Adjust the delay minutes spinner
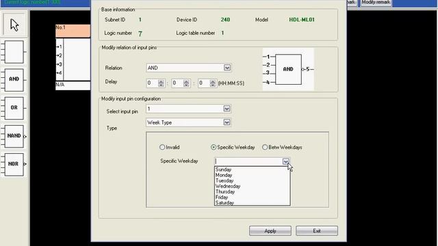Image resolution: width=438 pixels, height=246 pixels. click(186, 83)
